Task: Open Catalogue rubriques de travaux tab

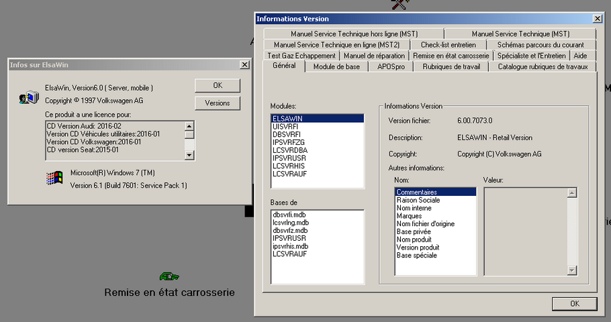Action: pyautogui.click(x=543, y=66)
